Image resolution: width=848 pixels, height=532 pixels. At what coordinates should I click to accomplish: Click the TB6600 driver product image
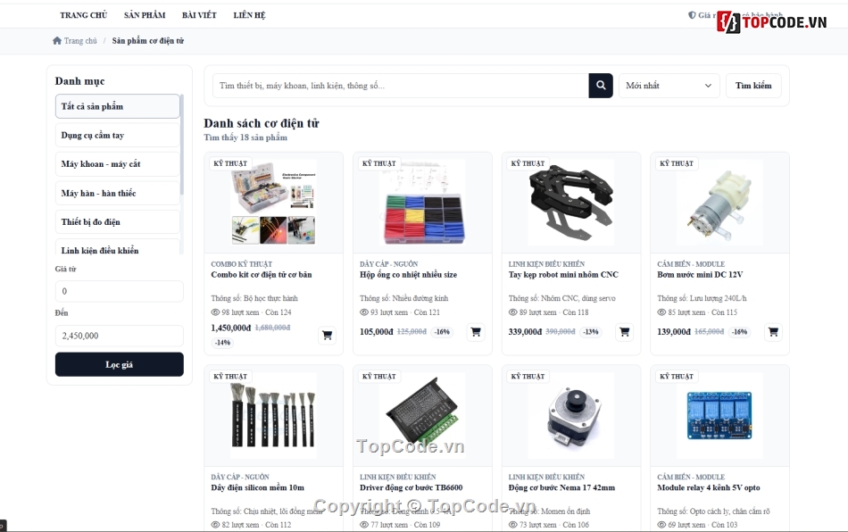(x=422, y=416)
